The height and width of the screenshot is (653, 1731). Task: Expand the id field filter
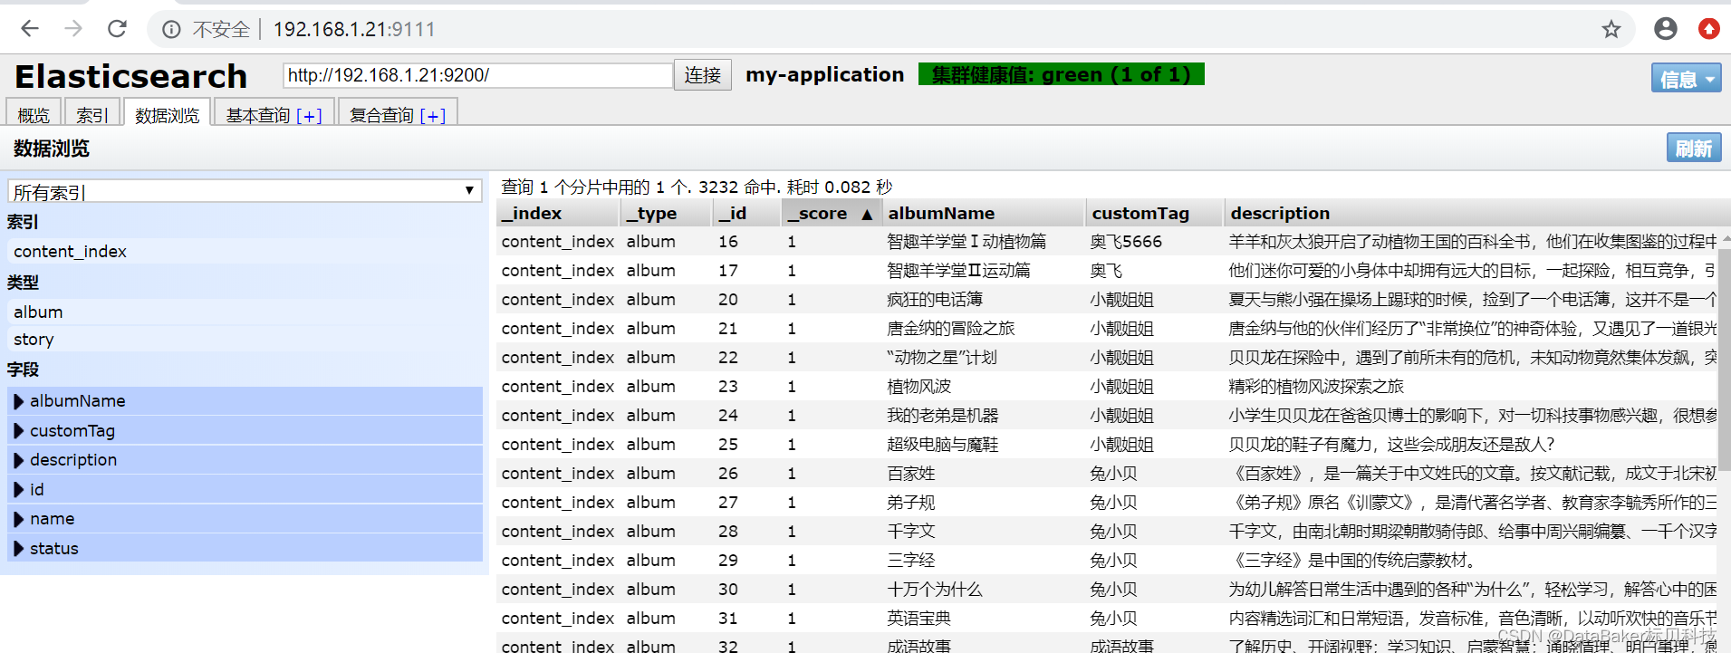pyautogui.click(x=245, y=489)
